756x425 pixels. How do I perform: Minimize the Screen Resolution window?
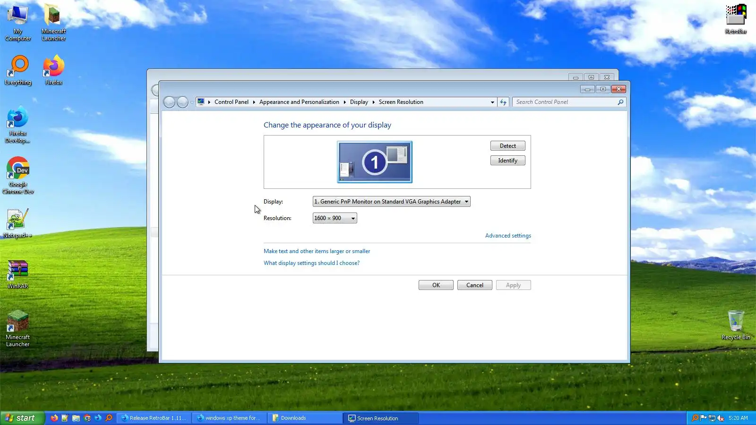587,89
